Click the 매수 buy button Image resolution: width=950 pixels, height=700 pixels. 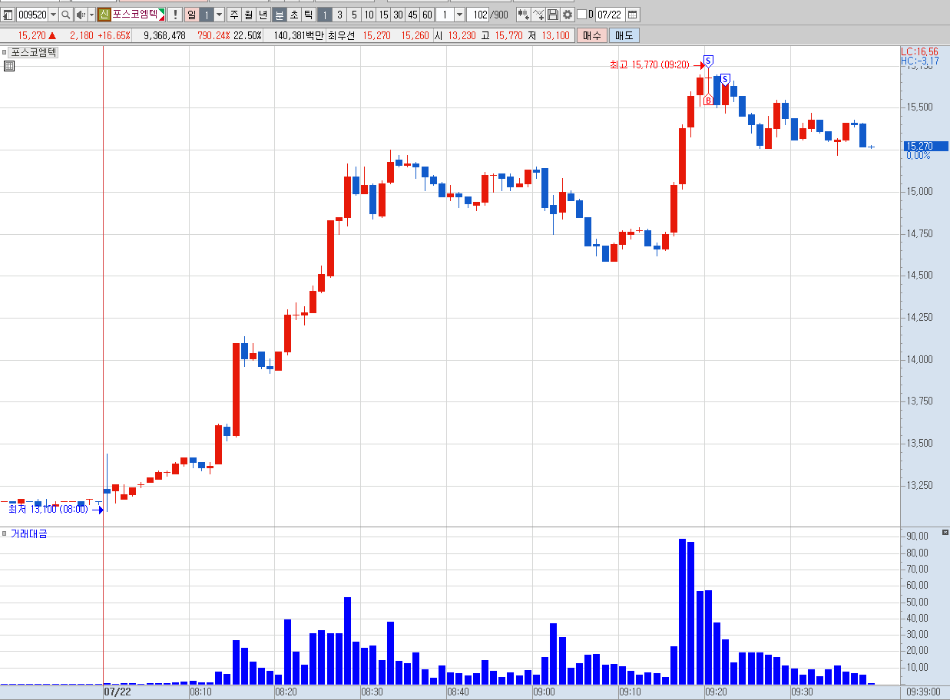[592, 35]
